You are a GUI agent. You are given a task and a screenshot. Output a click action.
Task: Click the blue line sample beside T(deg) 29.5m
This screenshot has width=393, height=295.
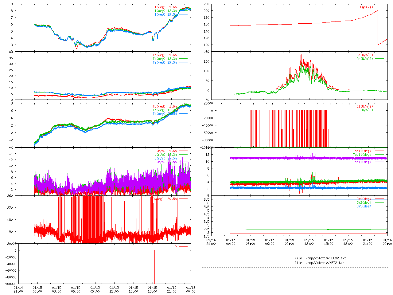[183, 14]
